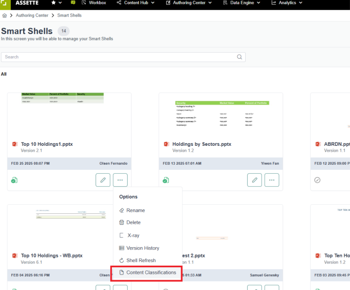Click the 'Options' menu header

pyautogui.click(x=128, y=197)
